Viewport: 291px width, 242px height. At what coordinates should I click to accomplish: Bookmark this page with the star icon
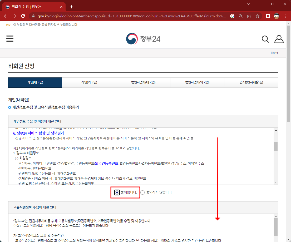(x=258, y=16)
